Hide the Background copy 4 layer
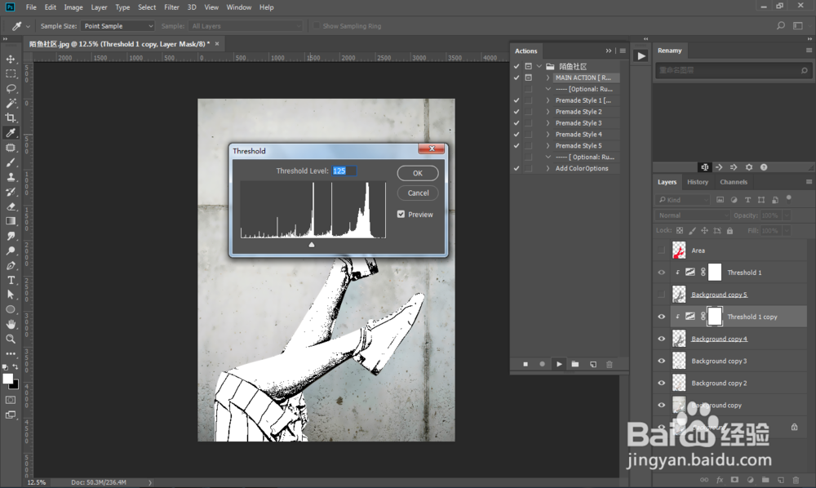Viewport: 816px width, 488px height. pos(662,339)
